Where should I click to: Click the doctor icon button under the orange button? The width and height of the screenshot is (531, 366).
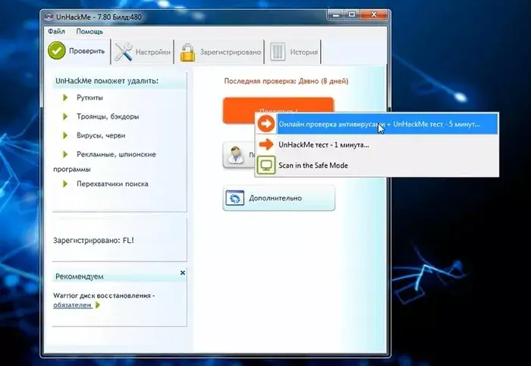(237, 156)
